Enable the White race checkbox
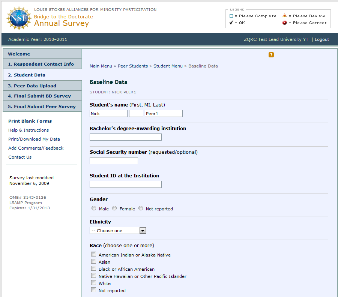 tap(94, 283)
